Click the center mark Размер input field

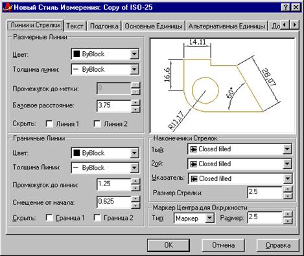(x=264, y=218)
